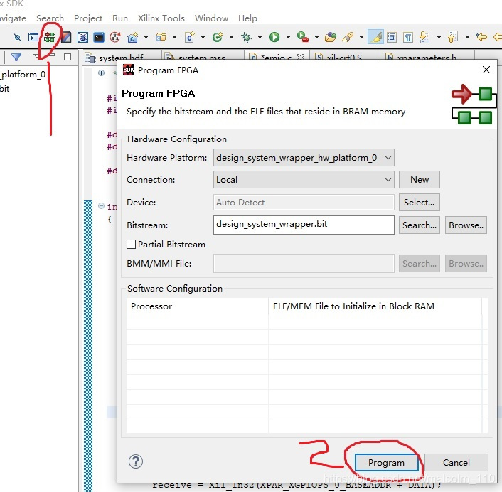The image size is (502, 492).
Task: Click the Next Annotation down-arrow icon
Action: tap(424, 37)
